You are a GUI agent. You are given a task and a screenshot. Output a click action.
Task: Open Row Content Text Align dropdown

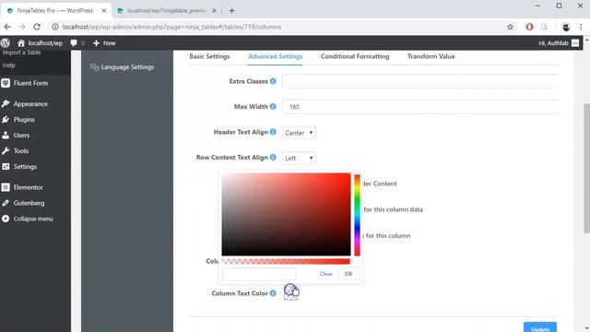(299, 158)
